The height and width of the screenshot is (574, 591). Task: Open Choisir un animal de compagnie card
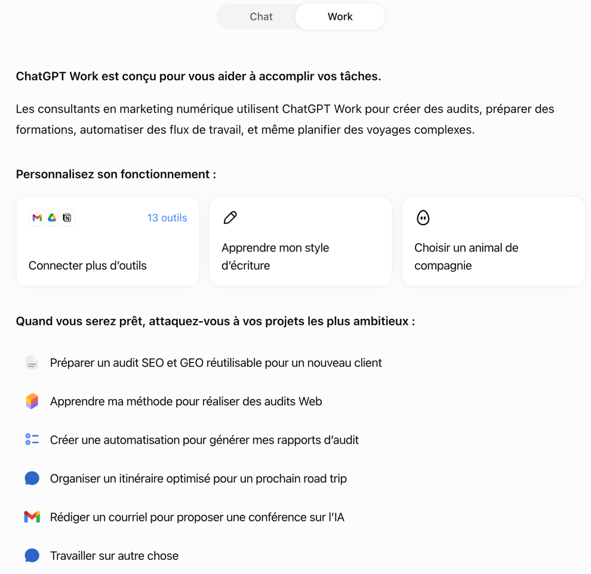pos(494,241)
